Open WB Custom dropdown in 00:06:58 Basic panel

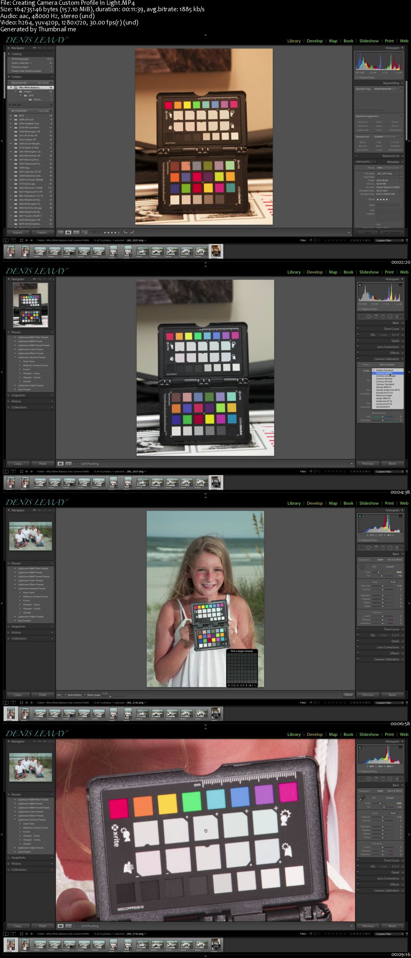[391, 567]
